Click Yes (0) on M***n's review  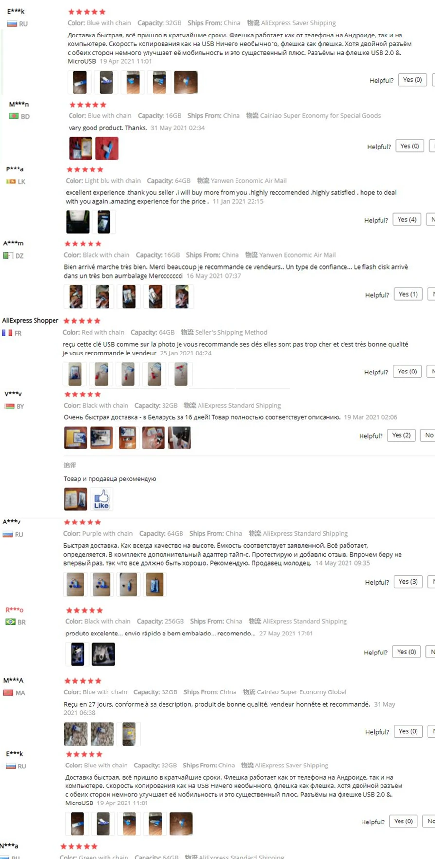[410, 146]
